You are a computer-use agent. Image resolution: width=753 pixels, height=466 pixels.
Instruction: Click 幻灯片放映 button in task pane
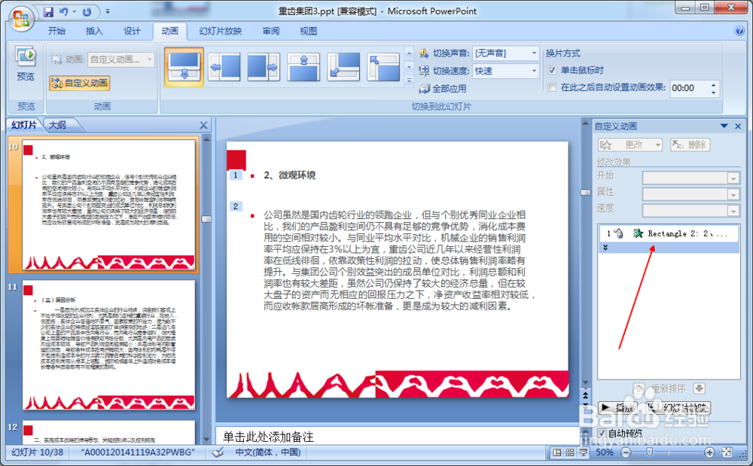pos(678,408)
